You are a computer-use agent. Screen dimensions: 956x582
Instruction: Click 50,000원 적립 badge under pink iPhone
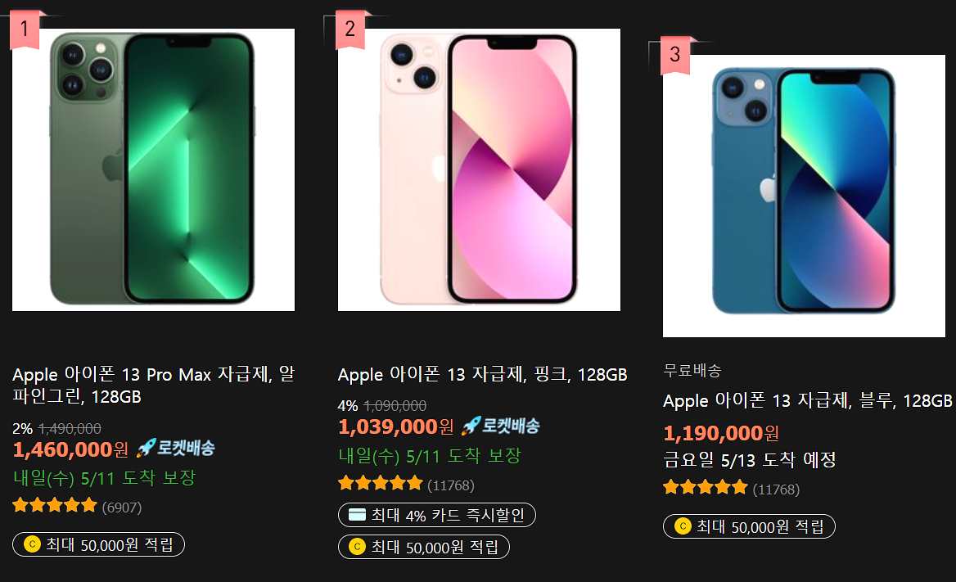pos(424,547)
